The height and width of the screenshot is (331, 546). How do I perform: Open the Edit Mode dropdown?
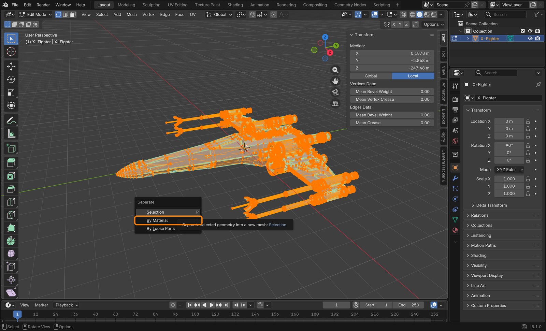click(x=35, y=15)
